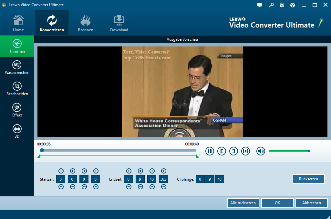Viewport: 331px width, 219px height.
Task: Confirm edits with OK button
Action: point(277,203)
